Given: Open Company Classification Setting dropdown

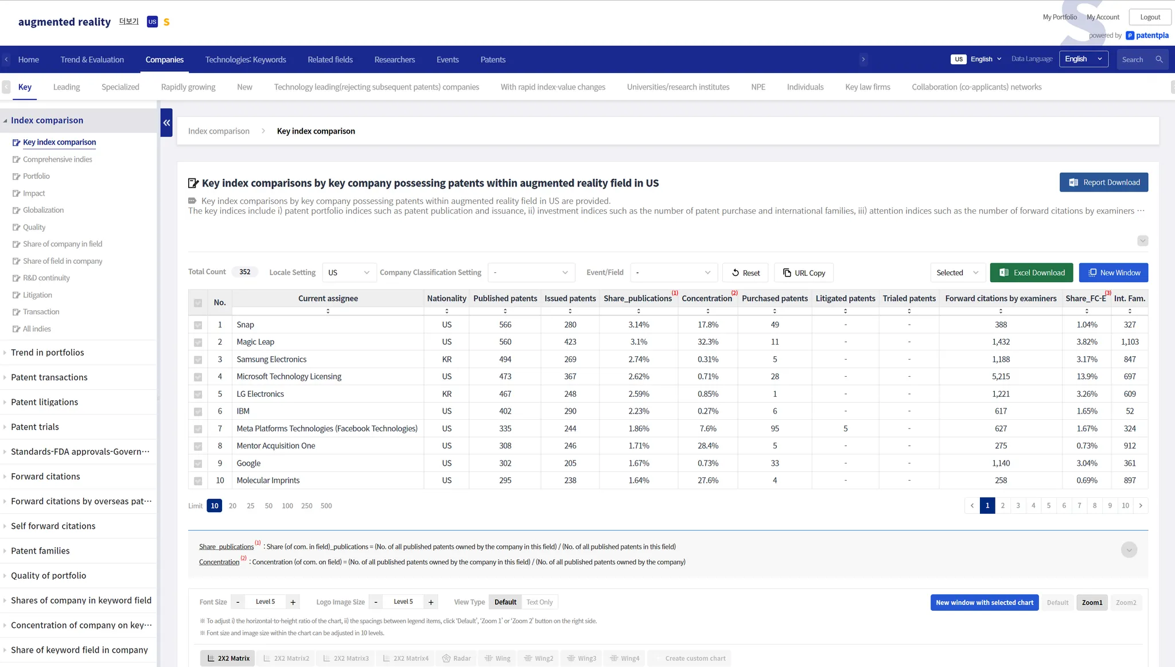Looking at the screenshot, I should click(x=531, y=273).
